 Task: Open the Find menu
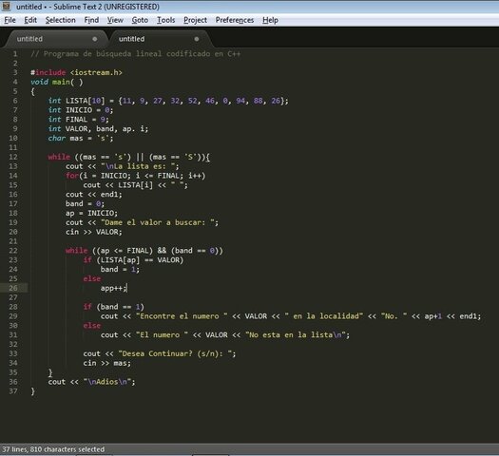tap(91, 20)
